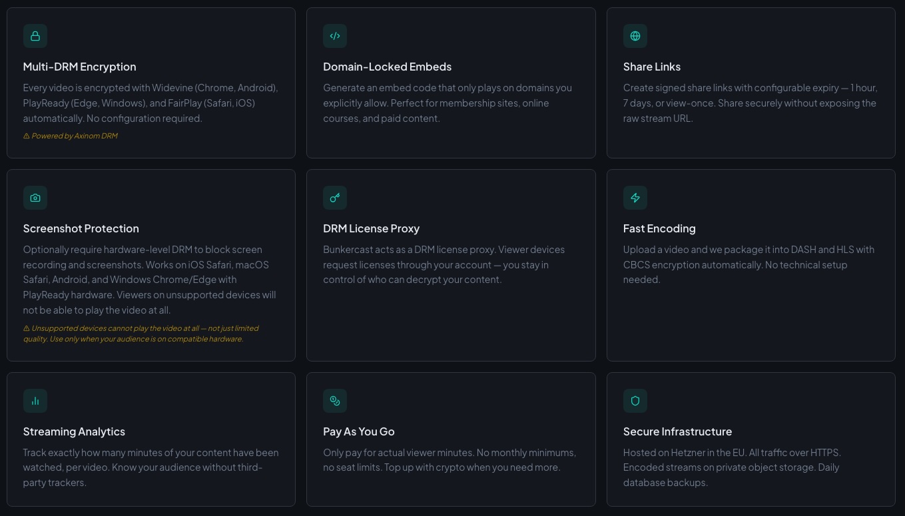Click the Fast Encoding heading
Image resolution: width=905 pixels, height=516 pixels.
pyautogui.click(x=659, y=228)
